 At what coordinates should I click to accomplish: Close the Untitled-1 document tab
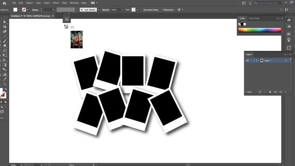pyautogui.click(x=53, y=16)
